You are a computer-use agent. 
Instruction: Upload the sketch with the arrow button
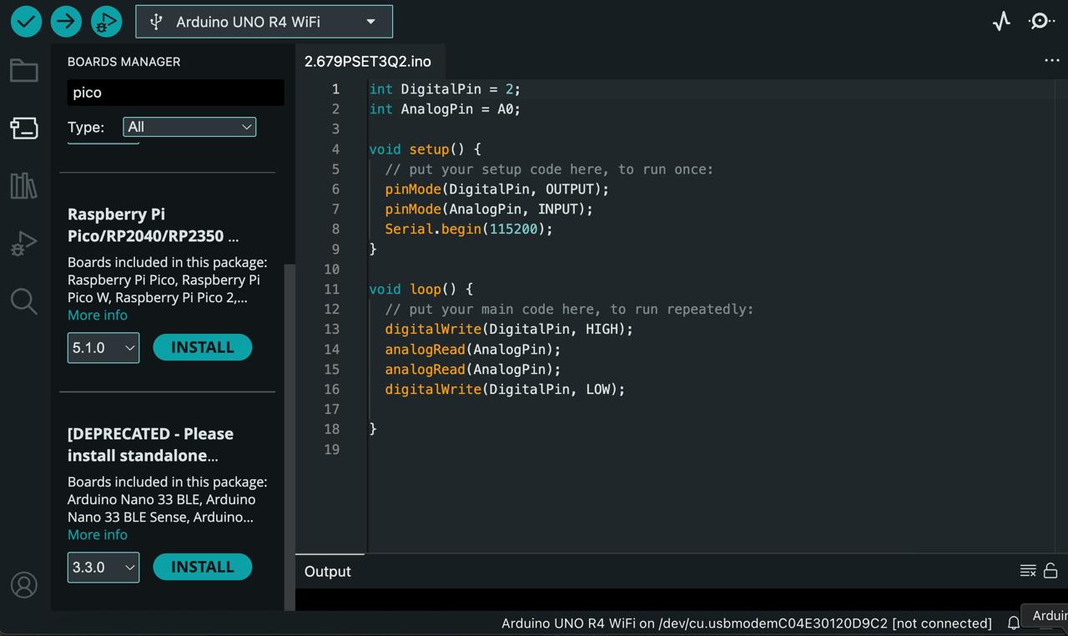pyautogui.click(x=66, y=22)
